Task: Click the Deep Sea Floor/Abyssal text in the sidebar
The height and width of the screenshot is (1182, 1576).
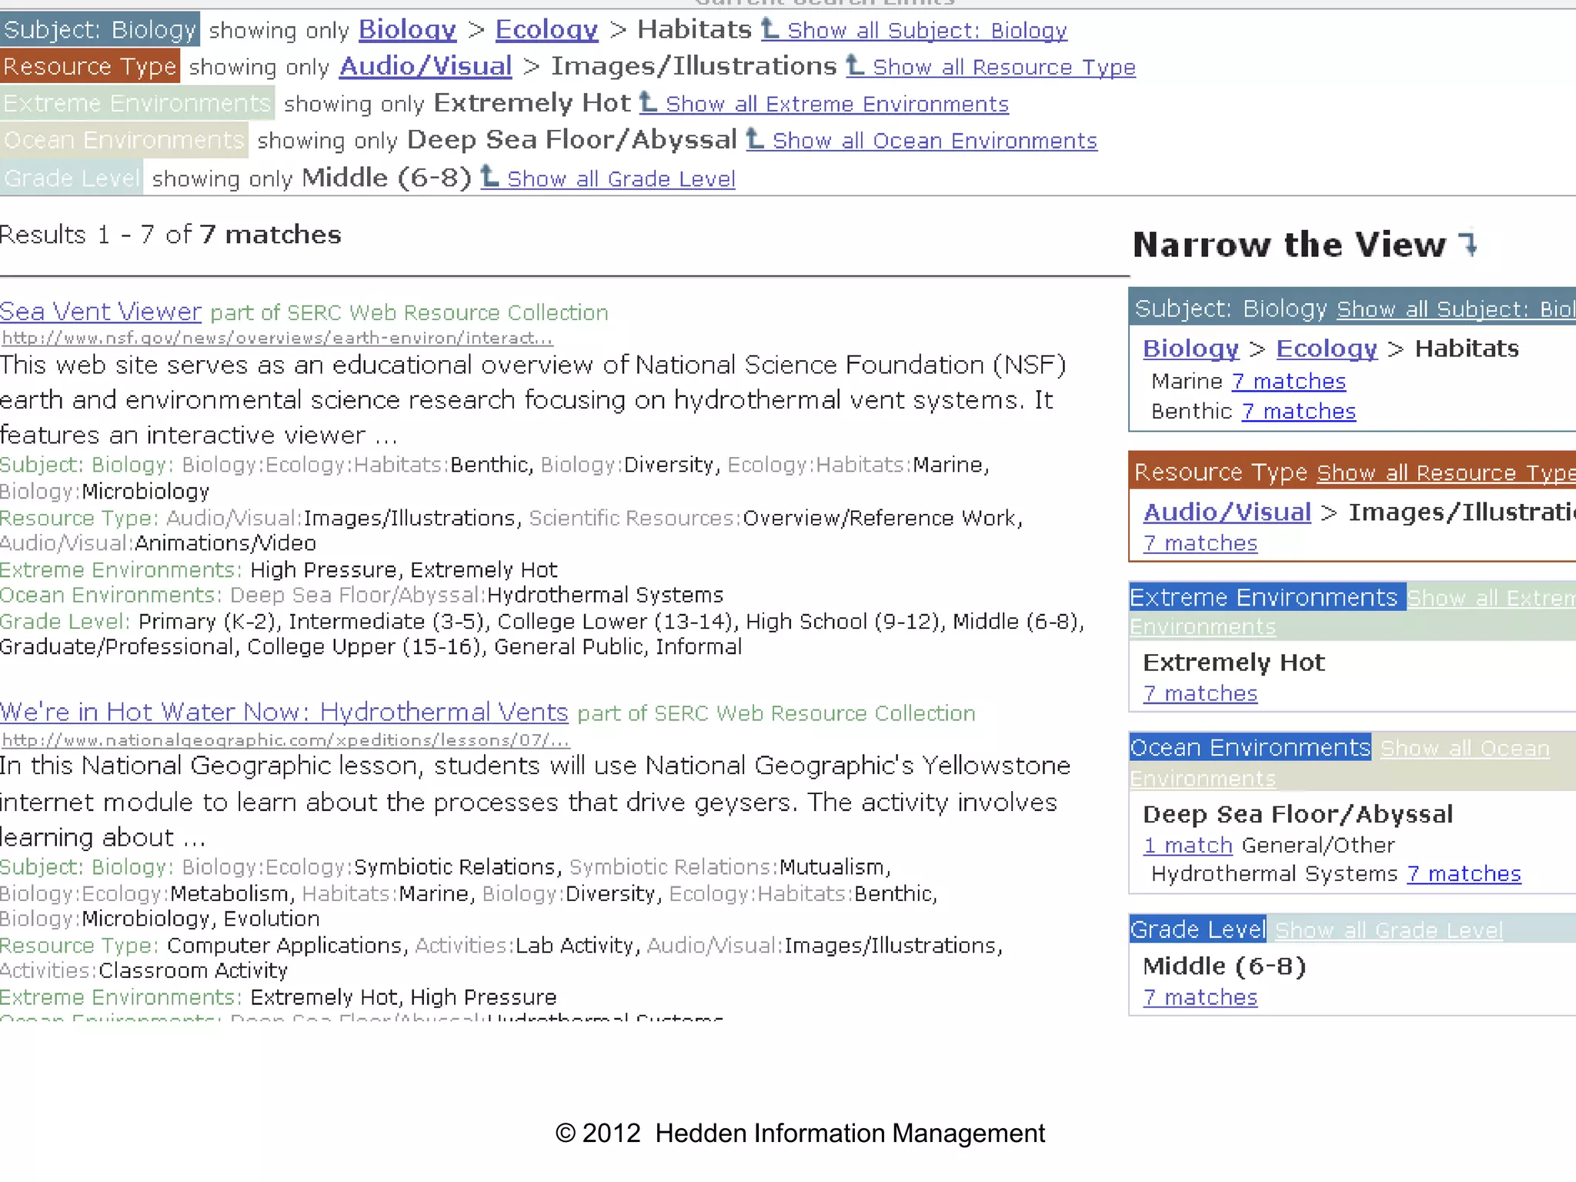Action: click(1298, 814)
